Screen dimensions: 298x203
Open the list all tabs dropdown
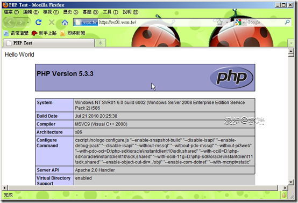point(291,43)
